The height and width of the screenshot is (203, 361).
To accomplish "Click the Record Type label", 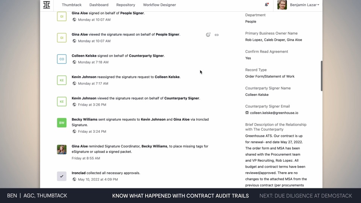I will click(256, 70).
